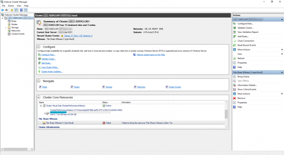This screenshot has width=284, height=155.
Task: Click Remove with the red X icon
Action: pyautogui.click(x=241, y=98)
